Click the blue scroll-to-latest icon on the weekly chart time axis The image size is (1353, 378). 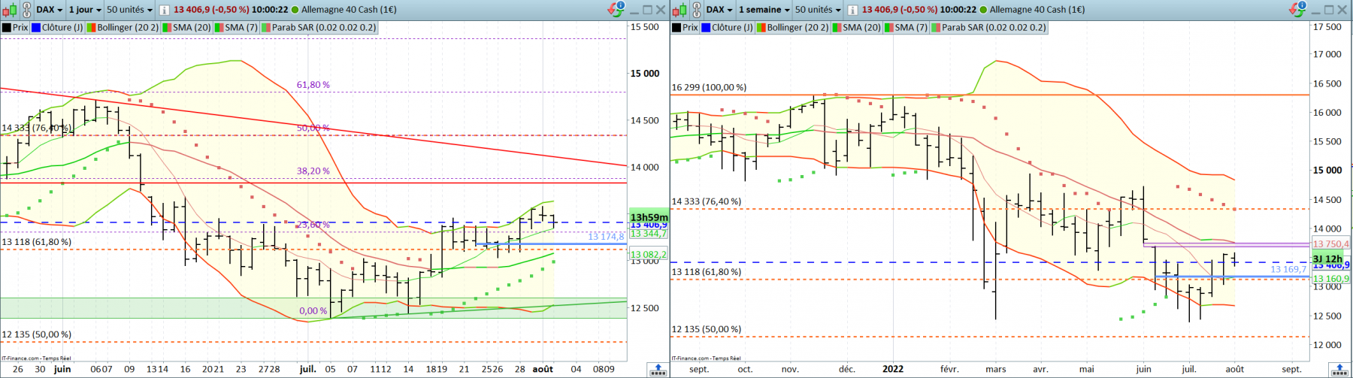1340,370
